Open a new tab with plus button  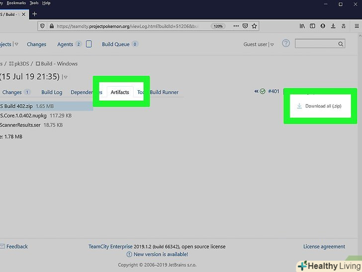tap(35, 14)
